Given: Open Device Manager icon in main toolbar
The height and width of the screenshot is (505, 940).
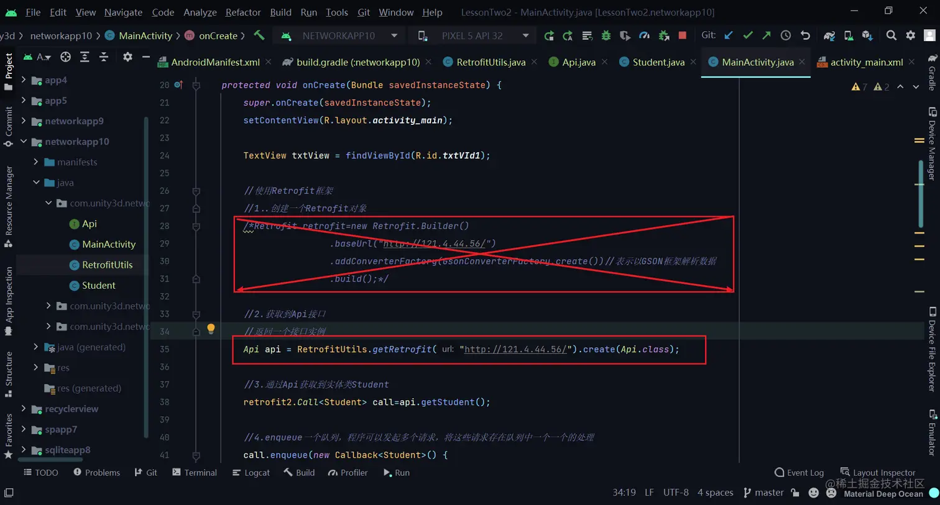Looking at the screenshot, I should [x=848, y=35].
